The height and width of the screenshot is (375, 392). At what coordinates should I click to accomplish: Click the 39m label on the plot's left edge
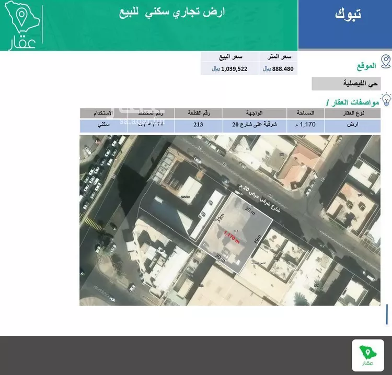pyautogui.click(x=220, y=218)
